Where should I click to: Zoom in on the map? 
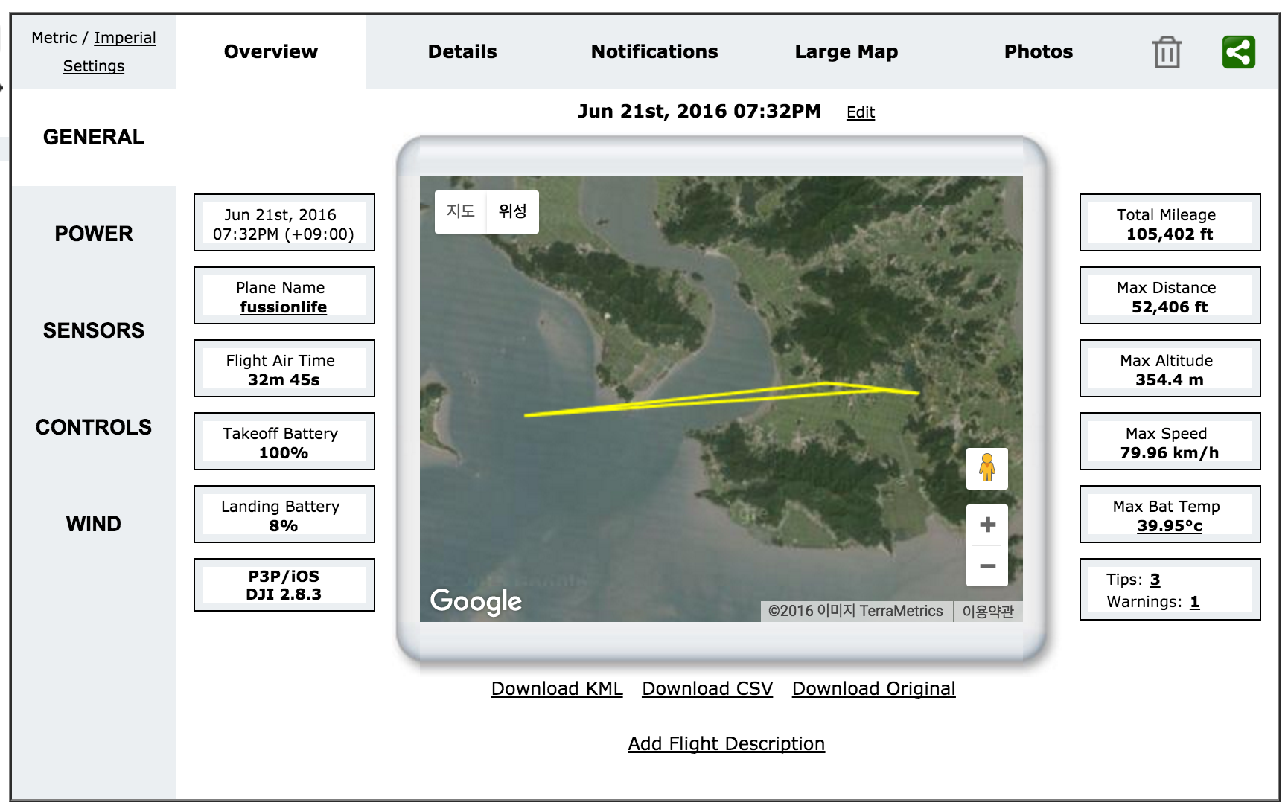987,525
